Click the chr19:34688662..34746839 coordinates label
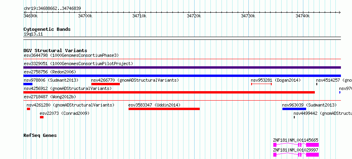352x159 pixels. point(52,9)
